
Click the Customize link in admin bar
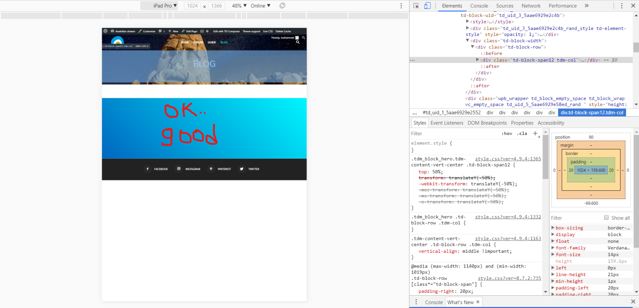pos(147,31)
